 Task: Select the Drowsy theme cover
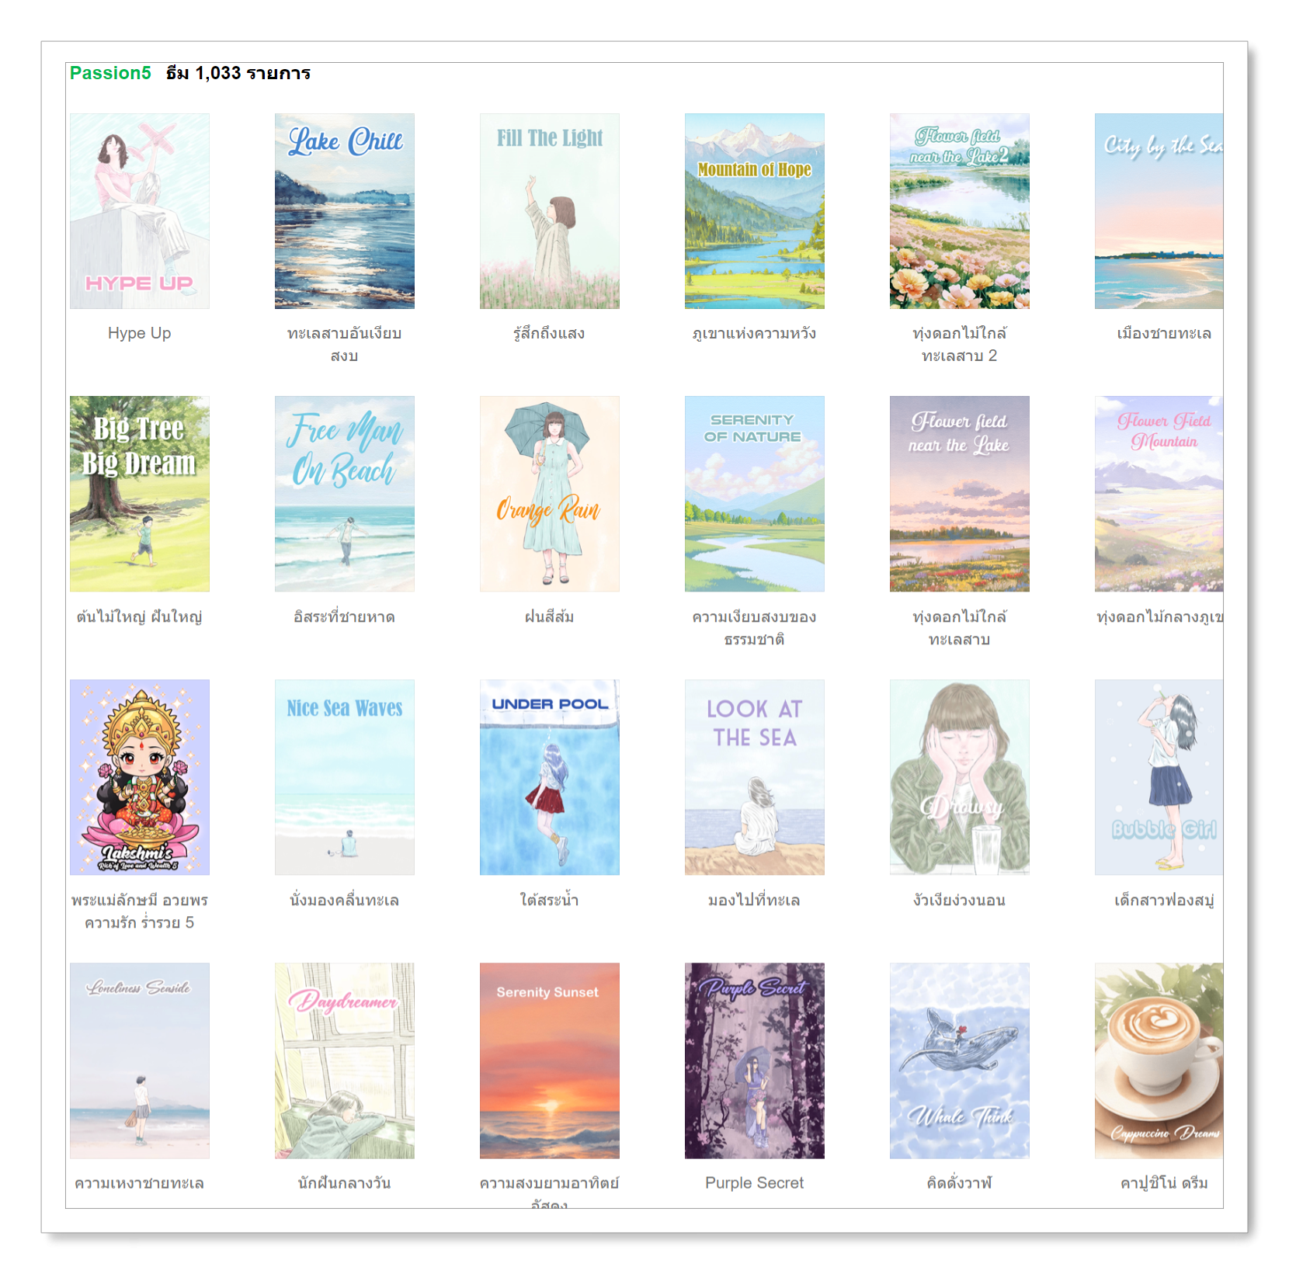click(960, 777)
